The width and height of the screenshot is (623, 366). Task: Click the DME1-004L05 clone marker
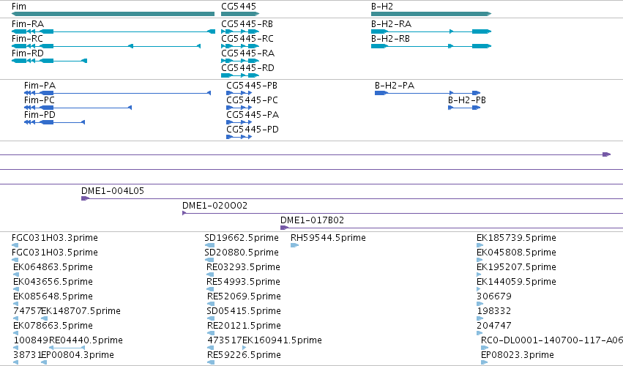tap(85, 198)
